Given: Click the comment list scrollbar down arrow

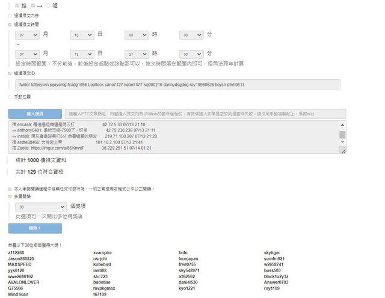Looking at the screenshot, I should click(342, 150).
